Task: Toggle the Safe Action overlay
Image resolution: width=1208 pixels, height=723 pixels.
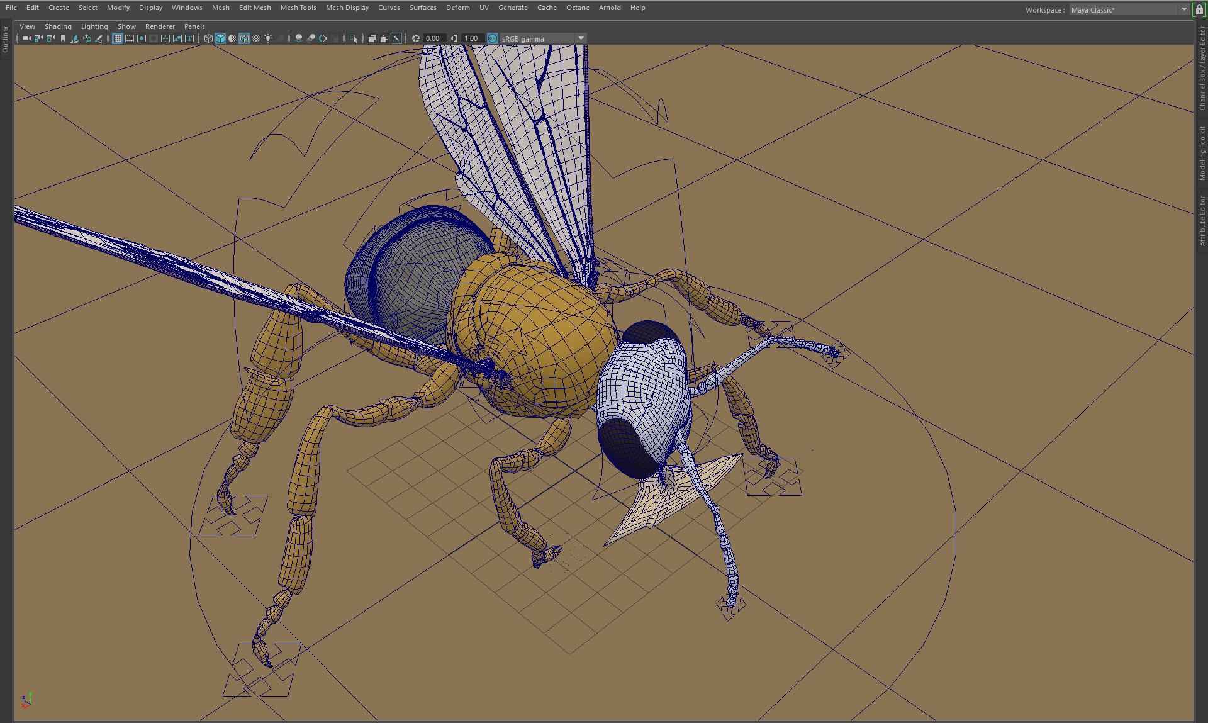Action: click(177, 38)
